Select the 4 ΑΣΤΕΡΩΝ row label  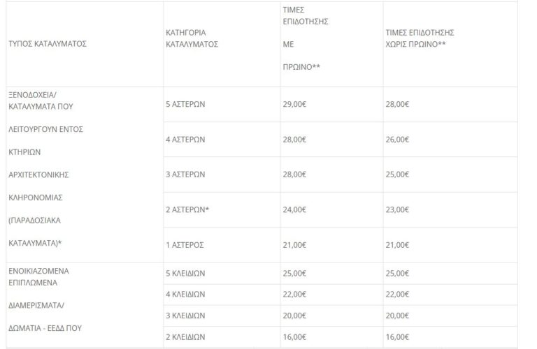186,140
